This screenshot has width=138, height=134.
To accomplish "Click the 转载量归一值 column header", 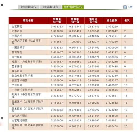I will [x=57, y=20].
